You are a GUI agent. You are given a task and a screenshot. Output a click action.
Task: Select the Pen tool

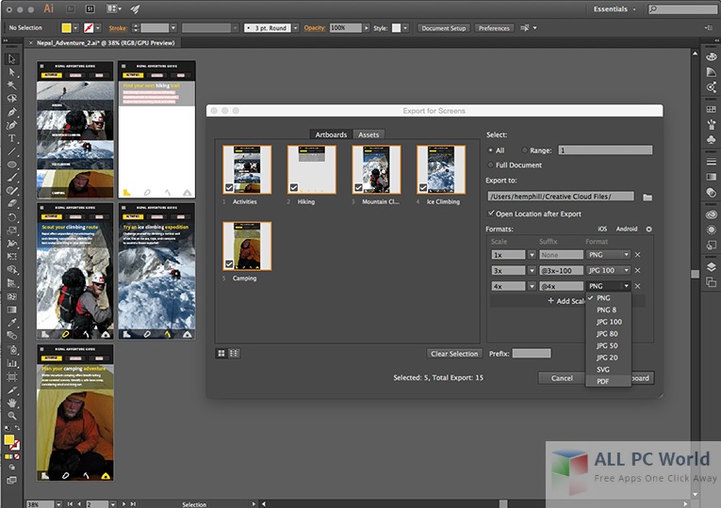12,111
